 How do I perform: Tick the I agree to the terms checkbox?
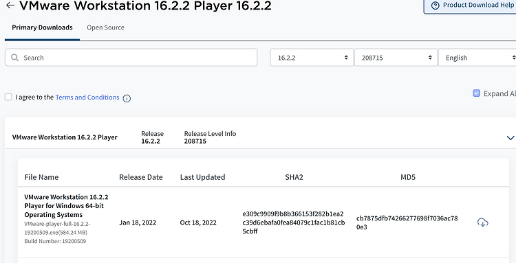coord(8,97)
